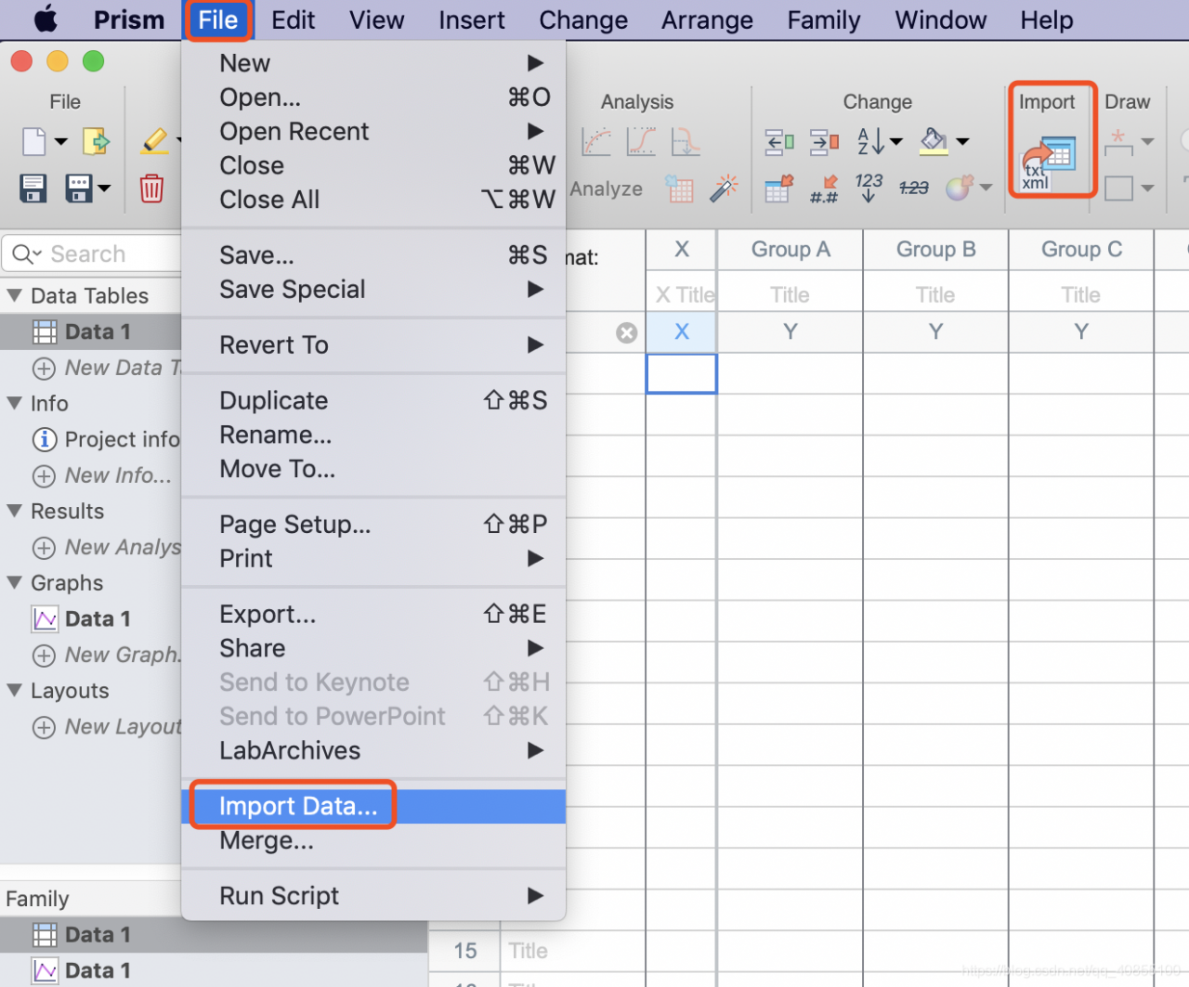Image resolution: width=1189 pixels, height=987 pixels.
Task: Open dropdown arrow next to sort icon
Action: [x=895, y=142]
